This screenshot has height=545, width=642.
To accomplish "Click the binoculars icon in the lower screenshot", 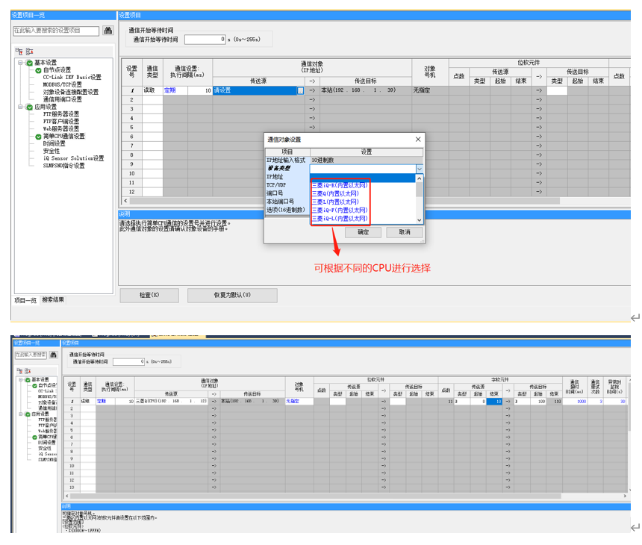I will [x=53, y=355].
